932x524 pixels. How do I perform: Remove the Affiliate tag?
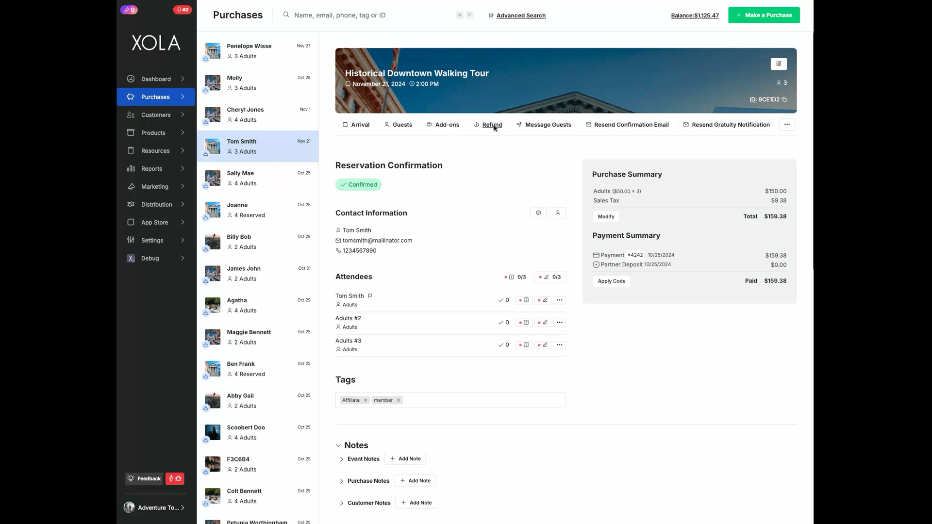366,400
